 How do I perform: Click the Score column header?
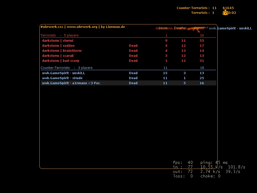[x=163, y=28]
